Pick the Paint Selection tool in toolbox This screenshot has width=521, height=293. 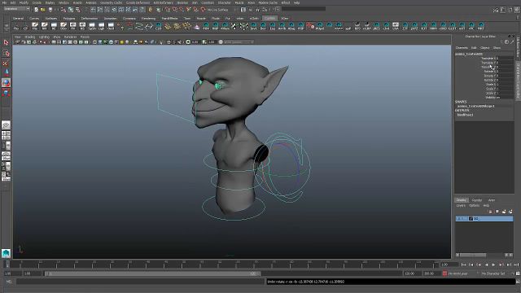[x=6, y=63]
